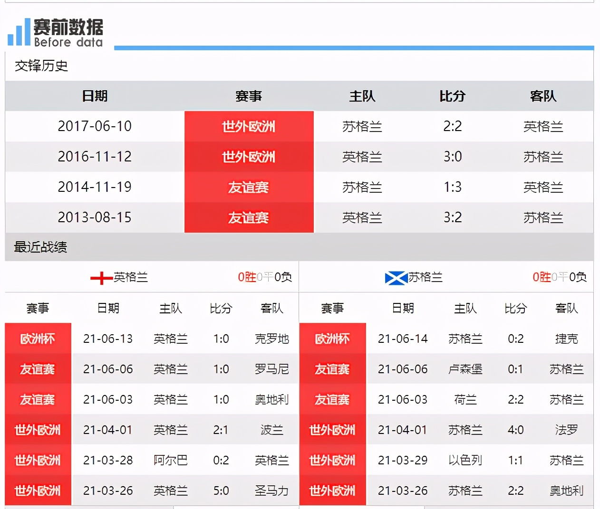
Task: Click the bar chart icon beside 赛前数据
Action: (x=18, y=31)
